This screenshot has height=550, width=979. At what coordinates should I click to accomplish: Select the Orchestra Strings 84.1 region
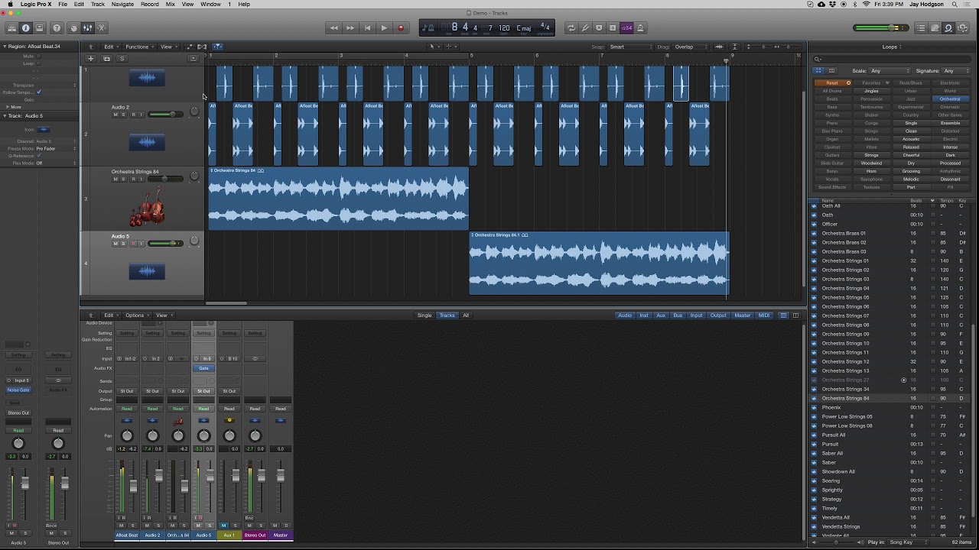pos(599,264)
